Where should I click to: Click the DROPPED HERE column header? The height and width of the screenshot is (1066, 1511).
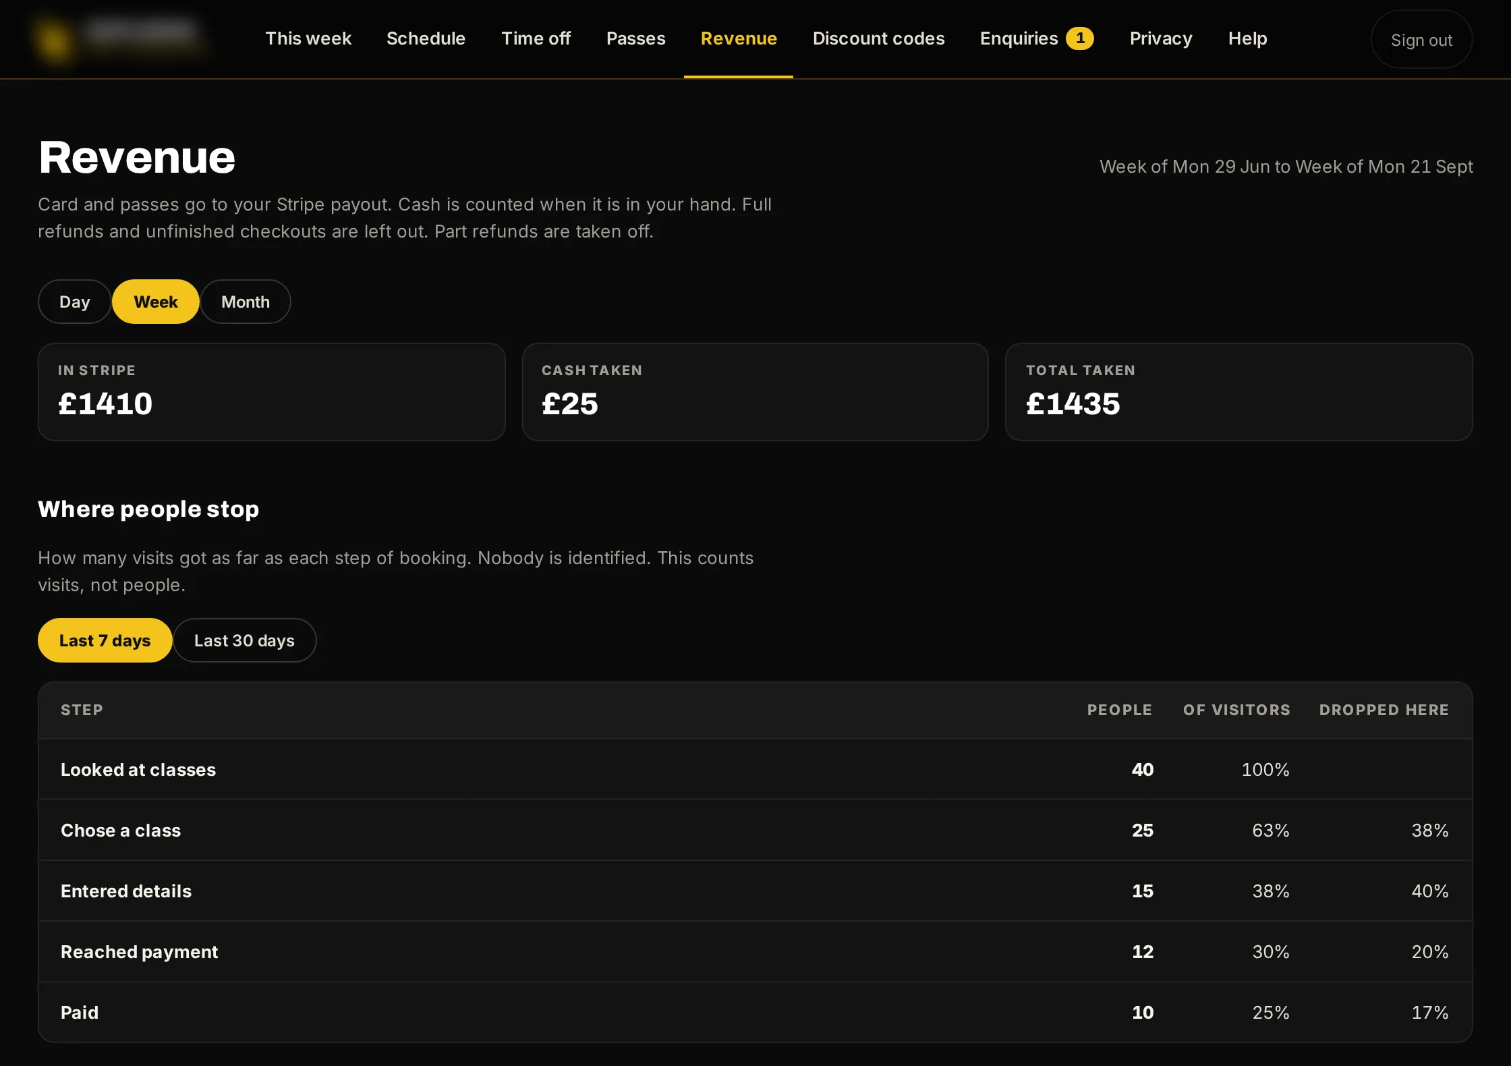click(1384, 710)
